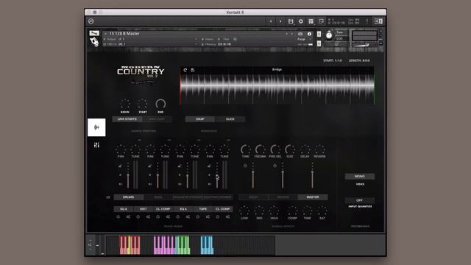
Task: Switch to the ELECTRIC CHORDS tab
Action: pyautogui.click(x=218, y=197)
